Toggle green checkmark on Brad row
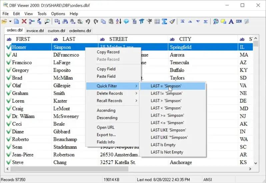Image resolution: width=266 pixels, height=183 pixels. tap(9, 78)
